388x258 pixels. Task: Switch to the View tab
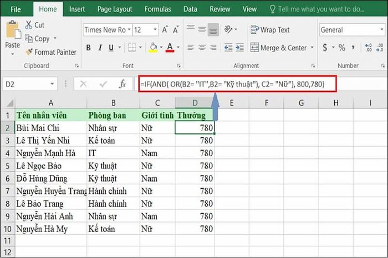249,9
